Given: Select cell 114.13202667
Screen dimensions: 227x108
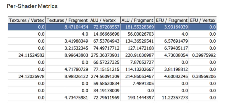Looking at the screenshot, I should pyautogui.click(x=137, y=70).
